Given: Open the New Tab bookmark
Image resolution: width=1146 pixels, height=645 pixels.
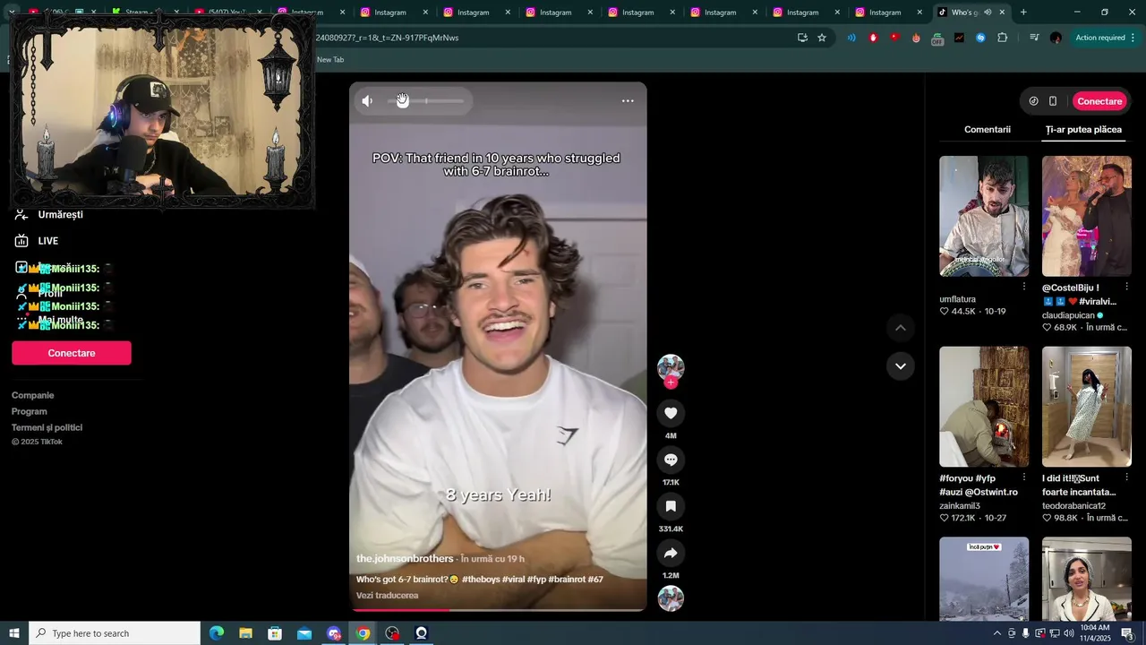Looking at the screenshot, I should (330, 59).
